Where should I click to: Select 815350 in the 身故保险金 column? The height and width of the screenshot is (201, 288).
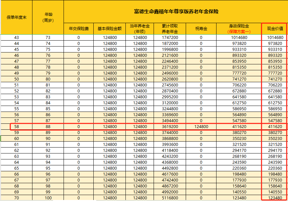[x=239, y=67]
